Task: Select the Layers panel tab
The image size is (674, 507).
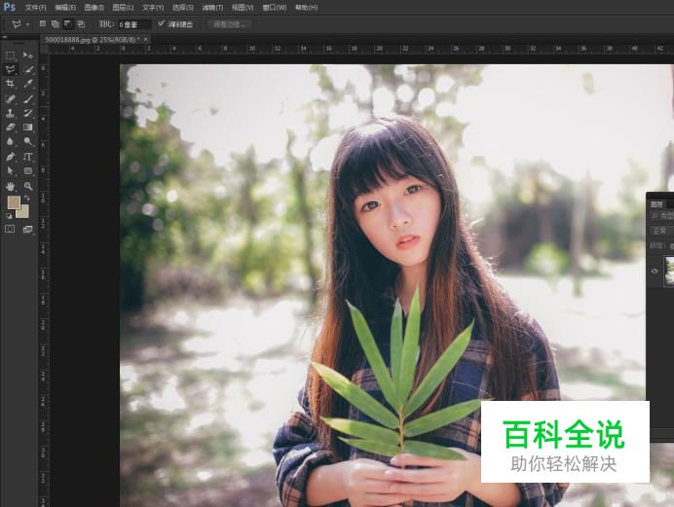Action: click(656, 204)
